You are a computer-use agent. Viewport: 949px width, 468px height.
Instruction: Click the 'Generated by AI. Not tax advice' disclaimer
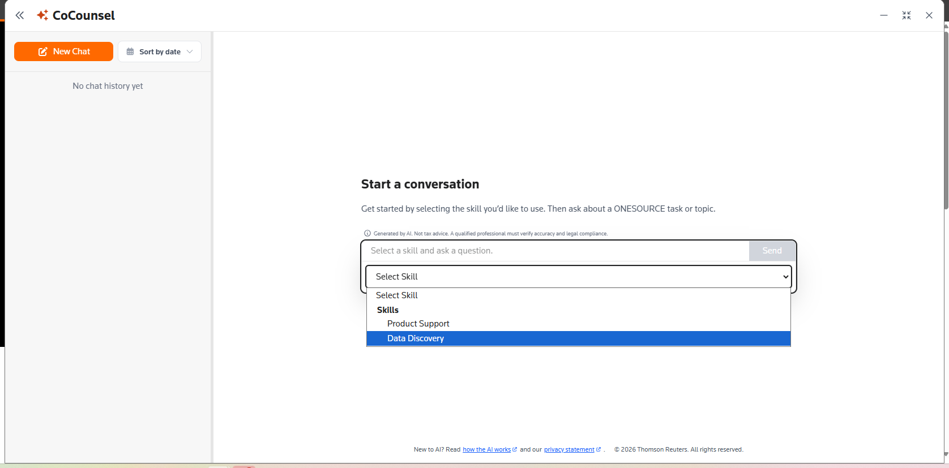coord(490,233)
